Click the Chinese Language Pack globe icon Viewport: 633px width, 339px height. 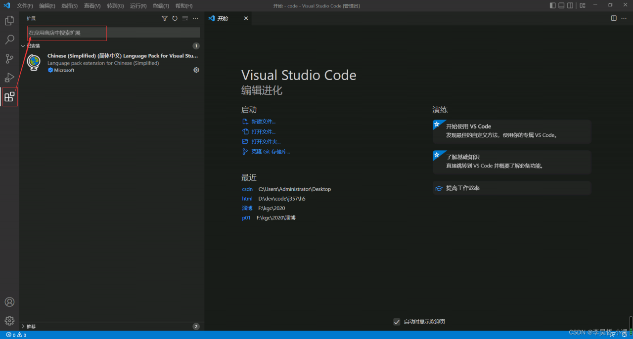(34, 63)
